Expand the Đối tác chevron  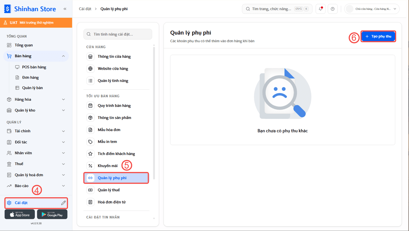(x=63, y=142)
